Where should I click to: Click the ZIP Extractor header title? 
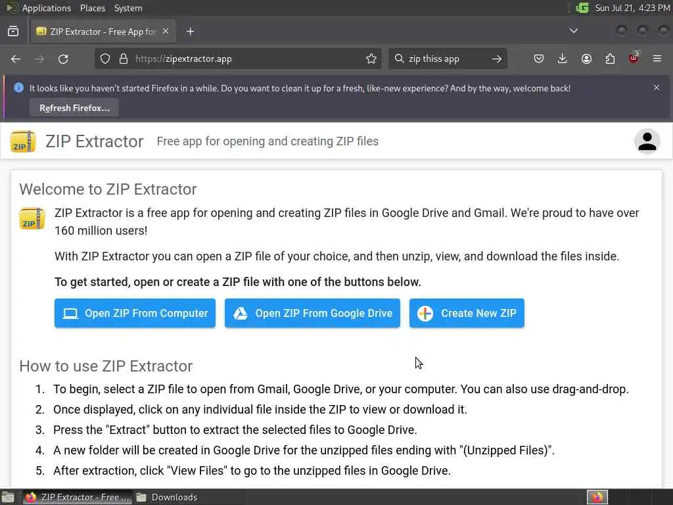[x=95, y=141]
